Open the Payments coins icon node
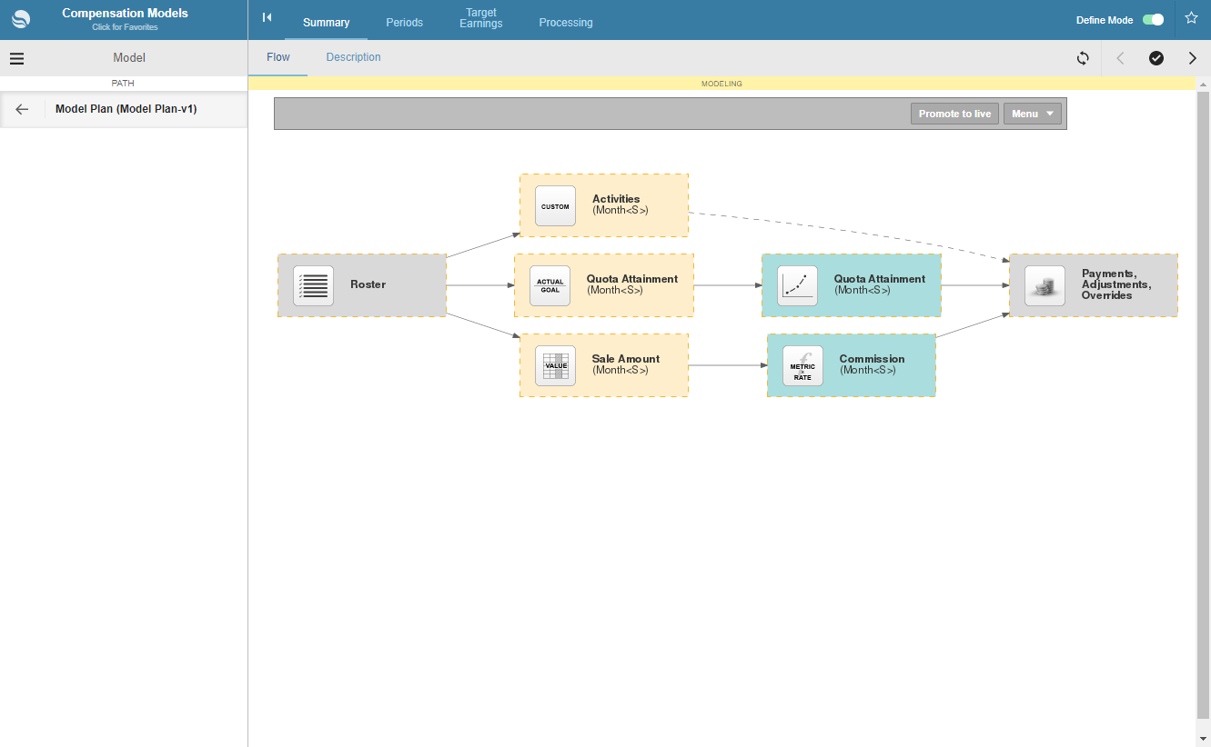Viewport: 1211px width, 747px height. tap(1044, 285)
